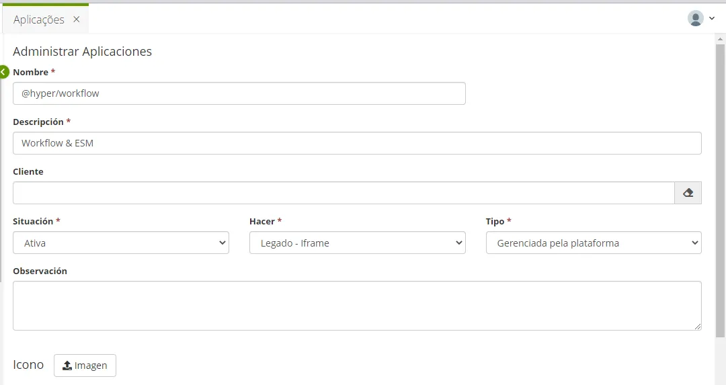This screenshot has width=726, height=385.
Task: Open the Situación dropdown
Action: tap(121, 243)
